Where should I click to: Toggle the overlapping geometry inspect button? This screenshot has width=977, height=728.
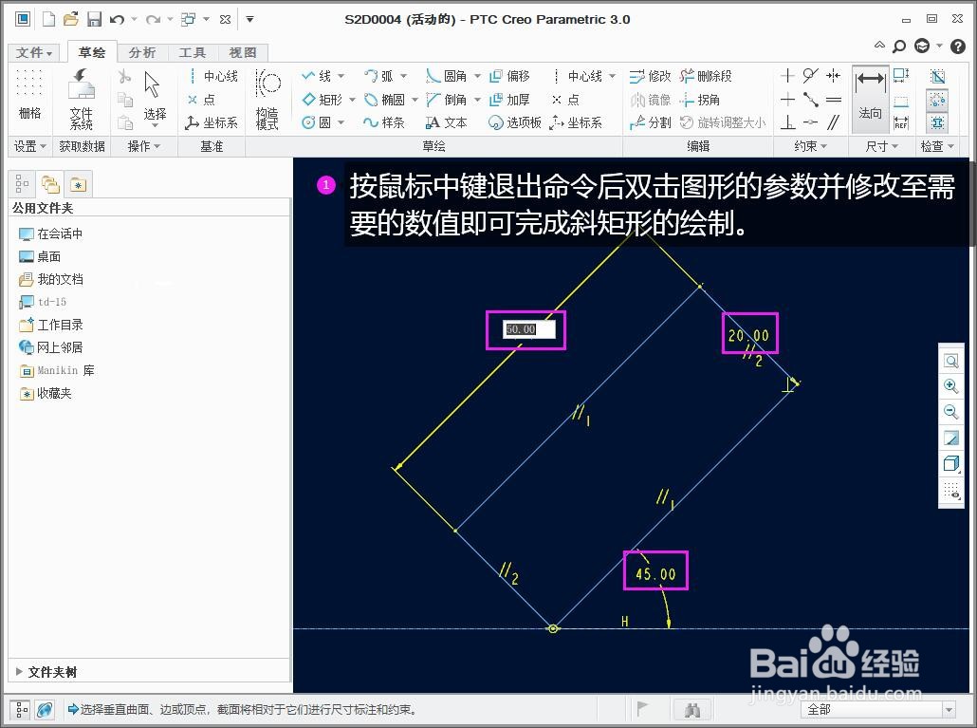coord(937,122)
